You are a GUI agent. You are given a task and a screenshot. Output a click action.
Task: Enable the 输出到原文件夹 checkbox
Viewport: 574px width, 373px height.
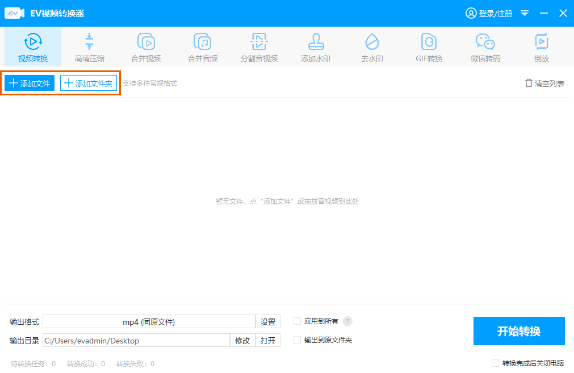click(298, 340)
